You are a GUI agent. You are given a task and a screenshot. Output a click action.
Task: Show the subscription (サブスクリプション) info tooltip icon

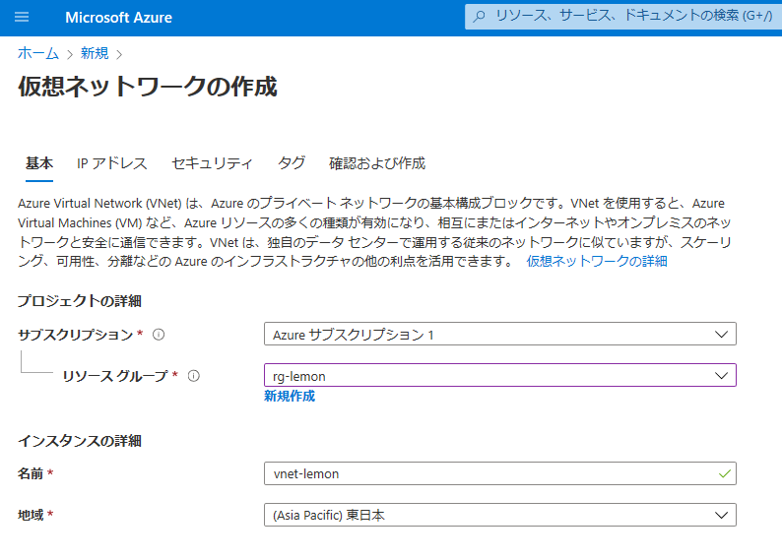(x=159, y=335)
